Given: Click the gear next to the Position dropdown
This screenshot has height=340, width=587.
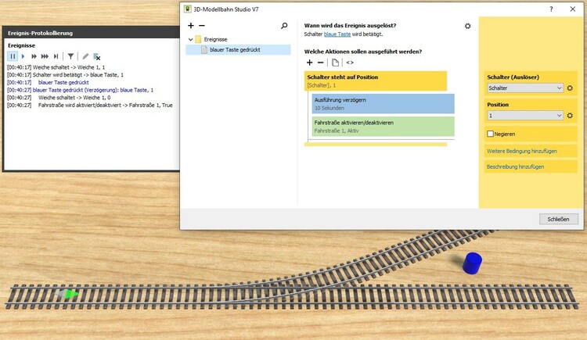Looking at the screenshot, I should 570,116.
